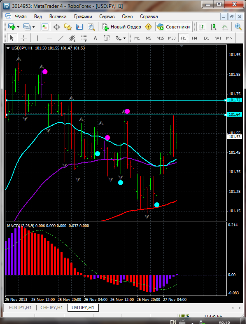Click the Zoom In magnifier icon
This screenshot has height=324, width=247.
[x=238, y=27]
